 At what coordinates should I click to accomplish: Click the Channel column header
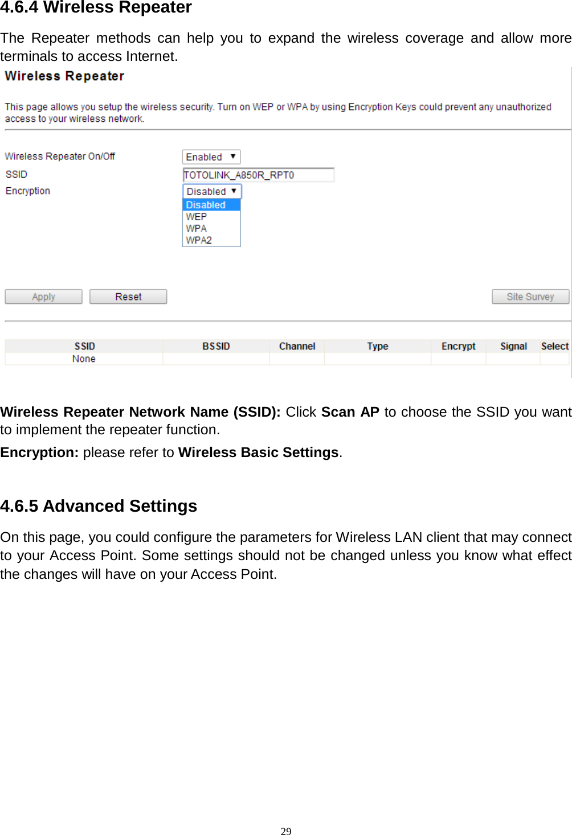coord(297,346)
